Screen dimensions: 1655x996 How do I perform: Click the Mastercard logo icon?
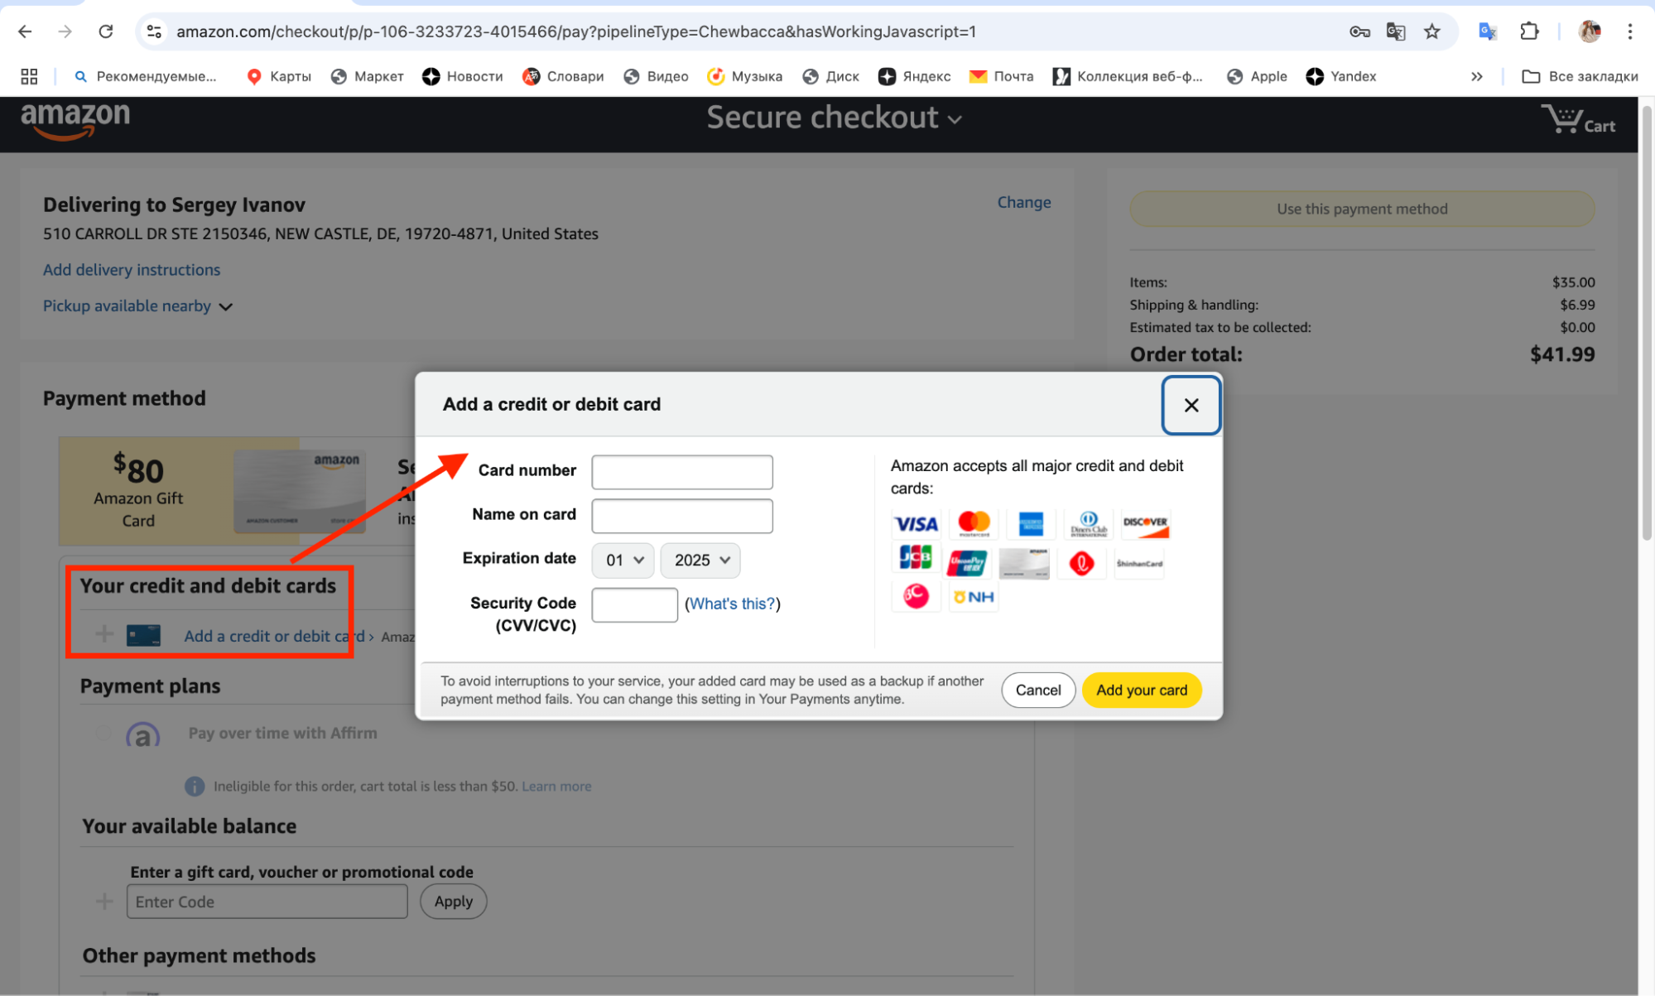click(973, 523)
